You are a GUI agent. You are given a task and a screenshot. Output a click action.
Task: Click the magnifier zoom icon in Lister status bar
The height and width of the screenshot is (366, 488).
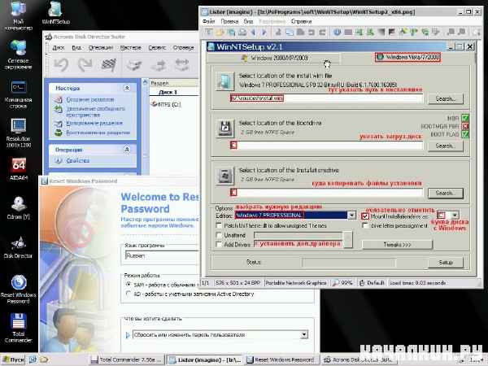pyautogui.click(x=335, y=283)
